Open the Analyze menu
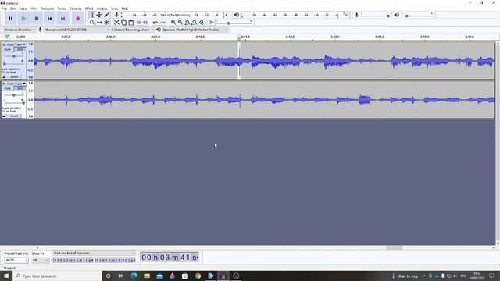Viewport: 500px width, 281px height. point(102,9)
